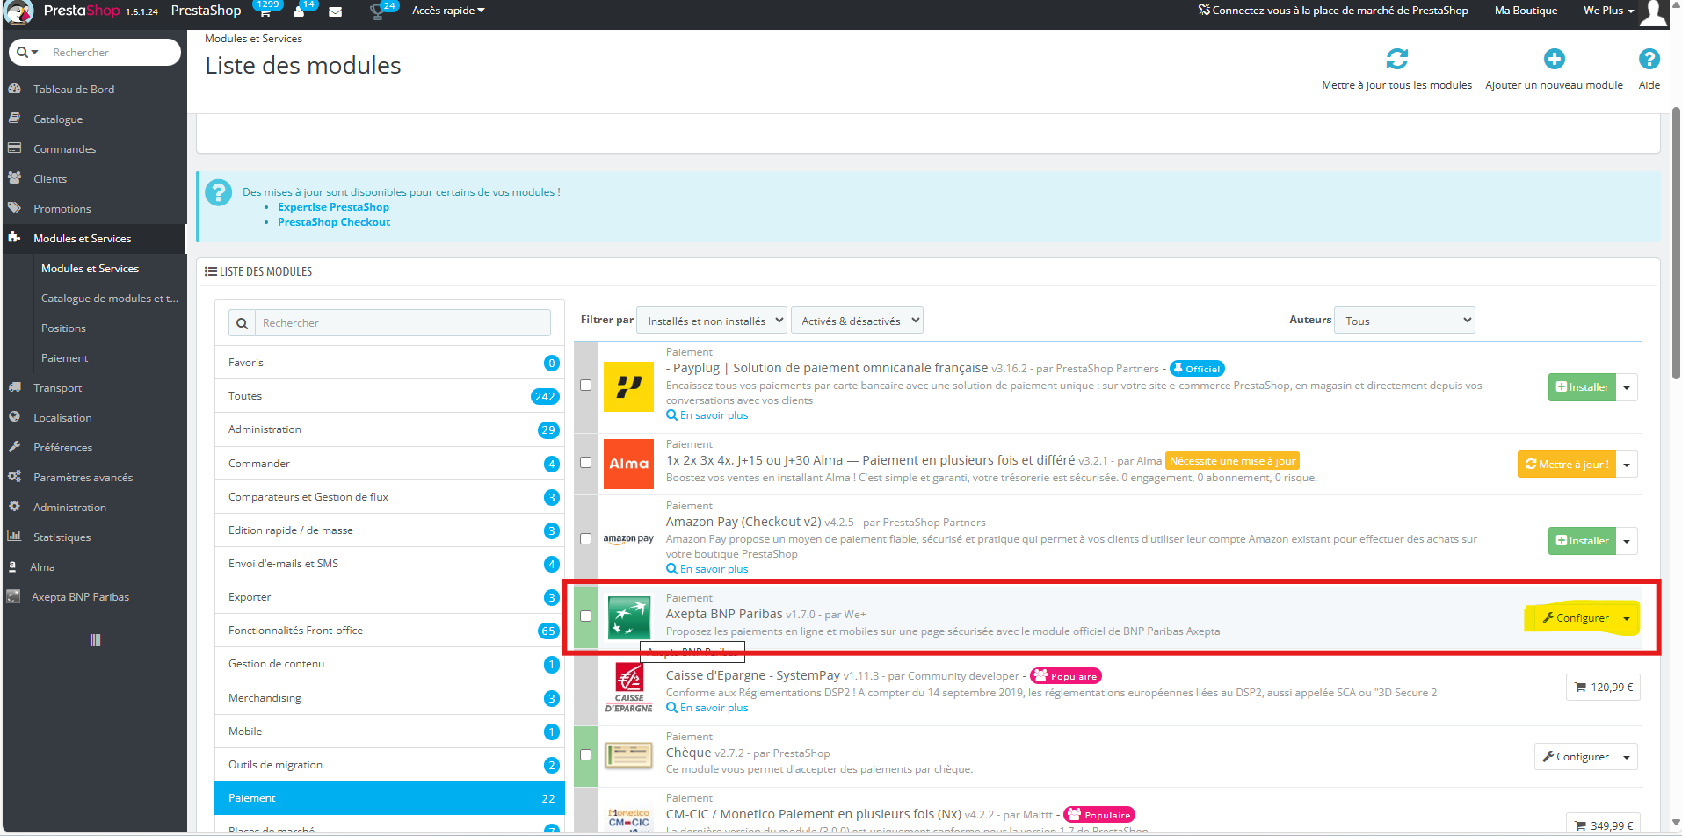The image size is (1682, 836).
Task: Click Installer button for Payplug
Action: point(1582,387)
